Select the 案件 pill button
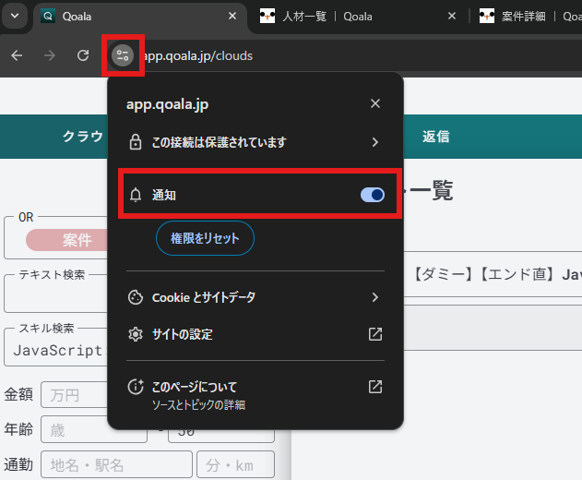Viewport: 582px width, 480px height. (x=76, y=241)
